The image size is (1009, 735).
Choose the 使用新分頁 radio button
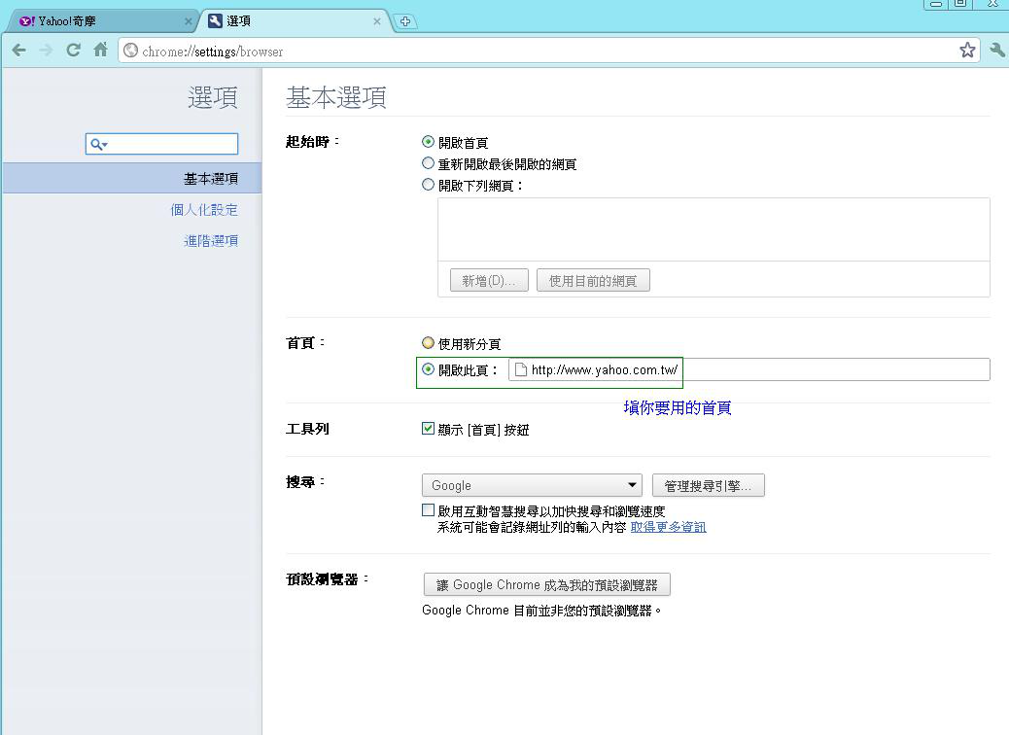pos(428,343)
